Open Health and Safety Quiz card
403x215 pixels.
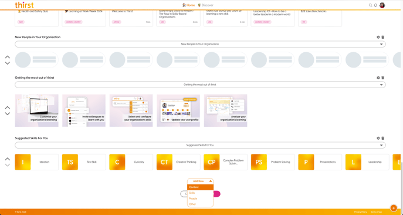(36, 18)
